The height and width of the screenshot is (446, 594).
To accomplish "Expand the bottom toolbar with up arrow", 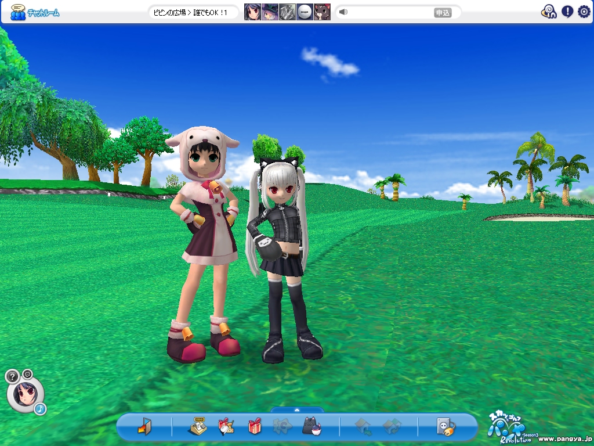I will (297, 409).
